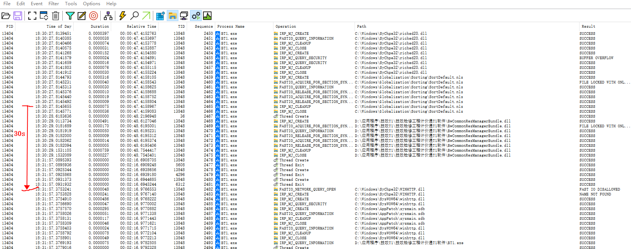Click the lightning bolt toolbar icon

[122, 16]
